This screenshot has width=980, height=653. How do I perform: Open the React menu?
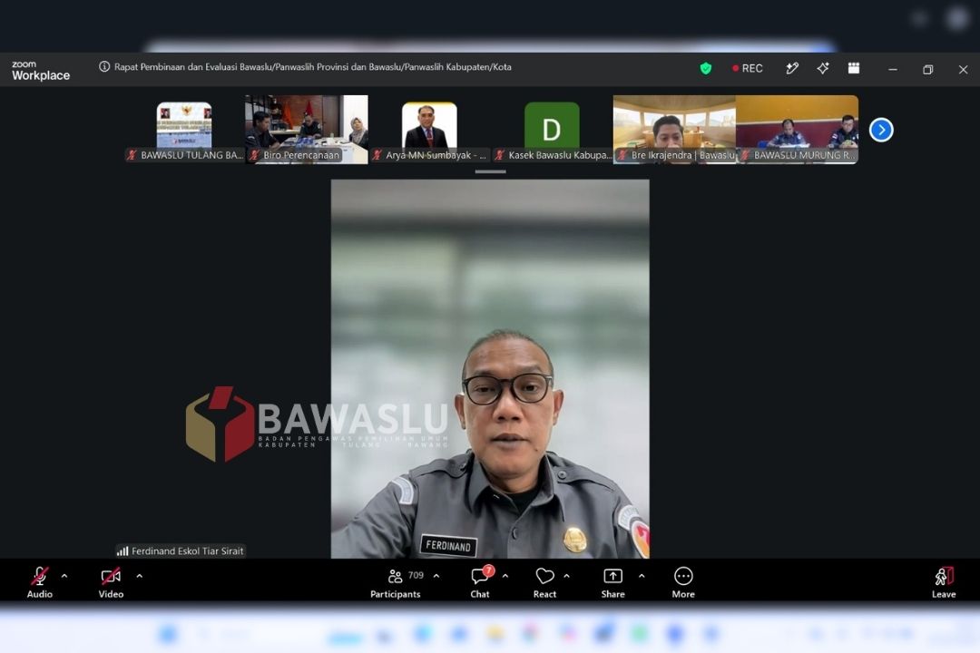(544, 582)
